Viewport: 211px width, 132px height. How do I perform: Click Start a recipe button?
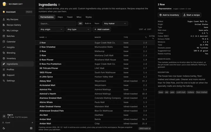(x=191, y=15)
